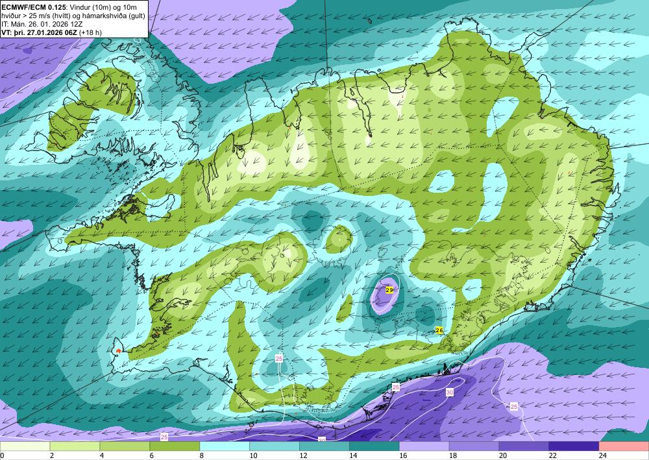Click the olive green 6–8 legend swatch
The width and height of the screenshot is (649, 460).
(175, 446)
